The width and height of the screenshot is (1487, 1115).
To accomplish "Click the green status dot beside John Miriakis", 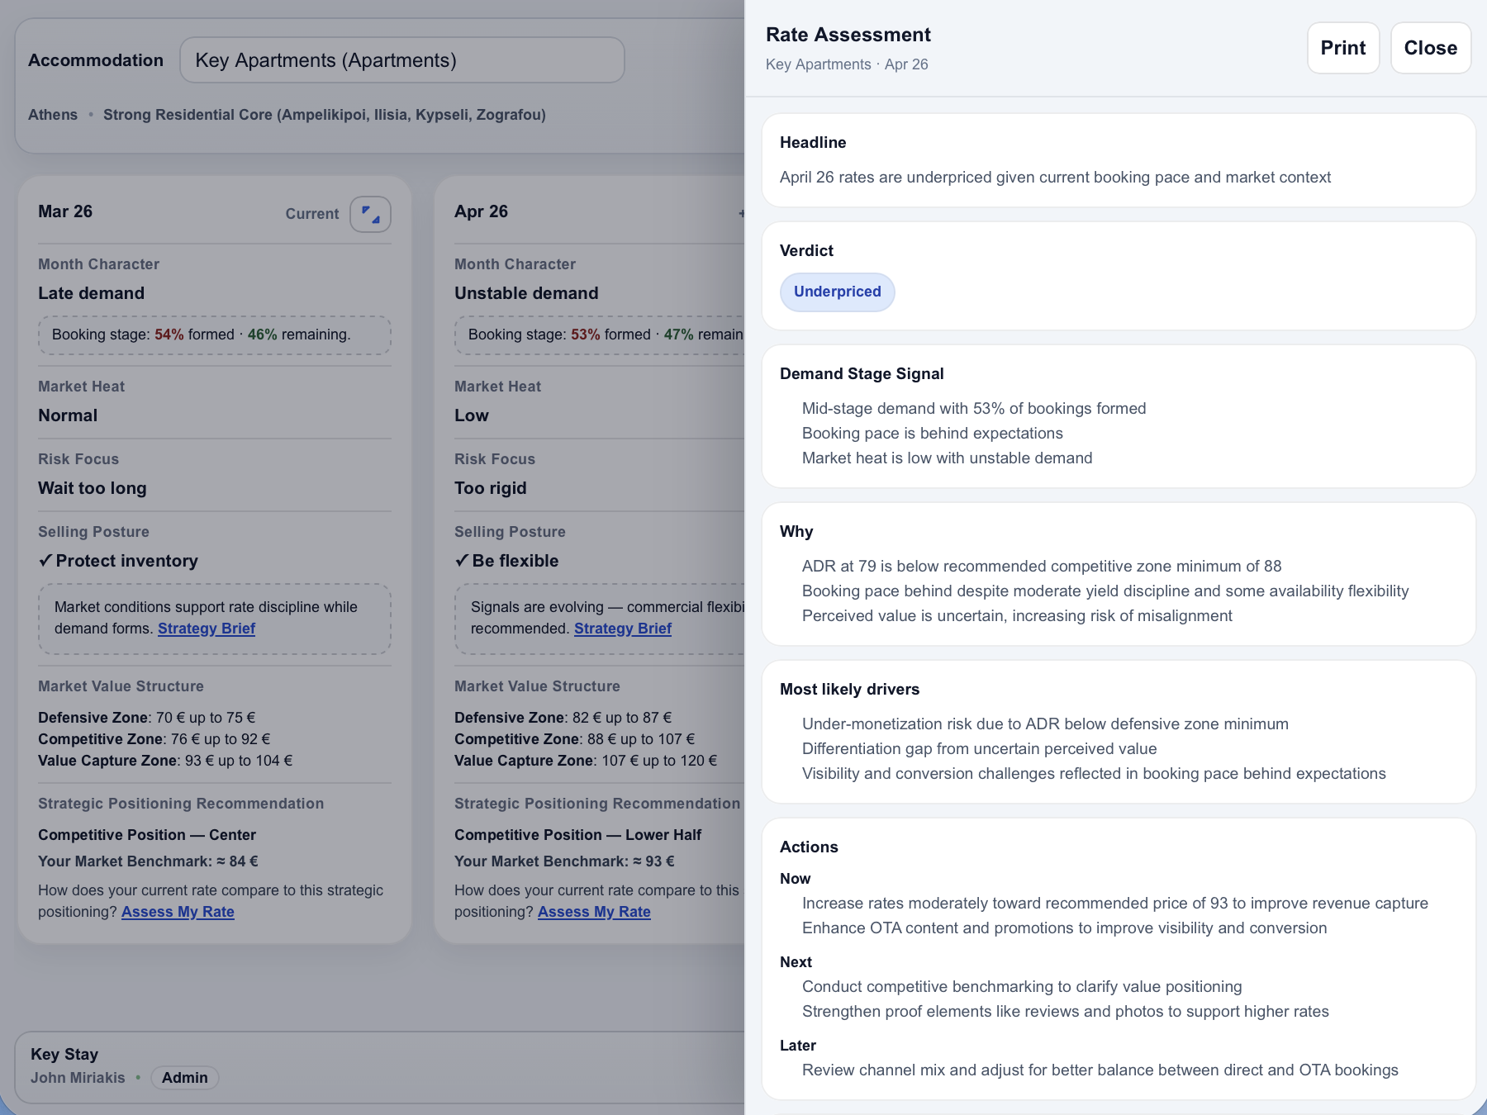I will (138, 1078).
